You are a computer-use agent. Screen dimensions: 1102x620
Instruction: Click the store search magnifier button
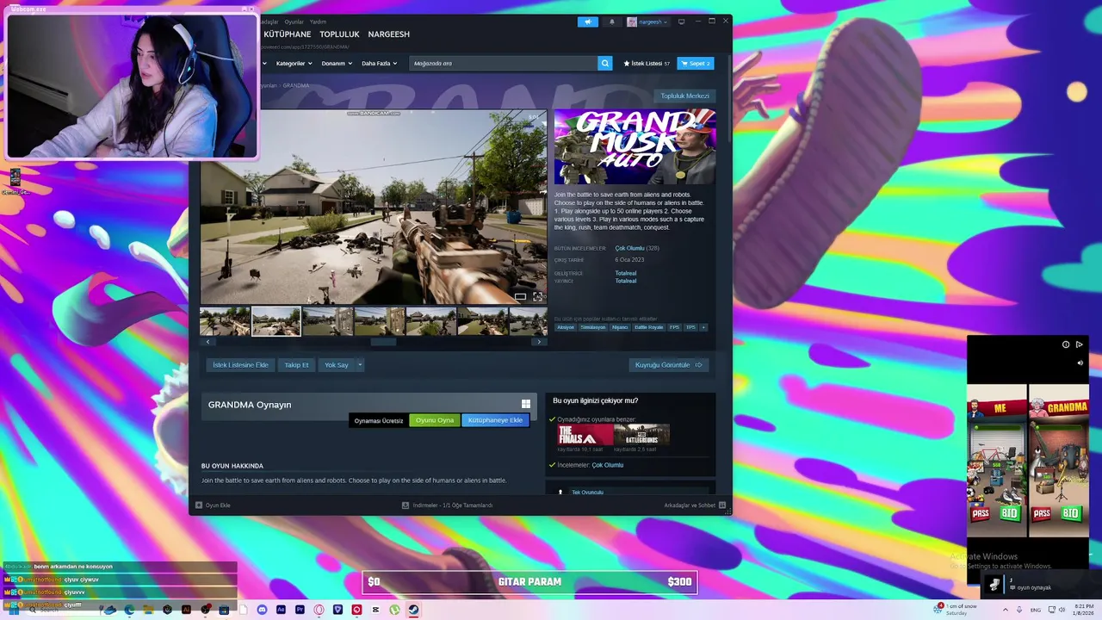605,63
